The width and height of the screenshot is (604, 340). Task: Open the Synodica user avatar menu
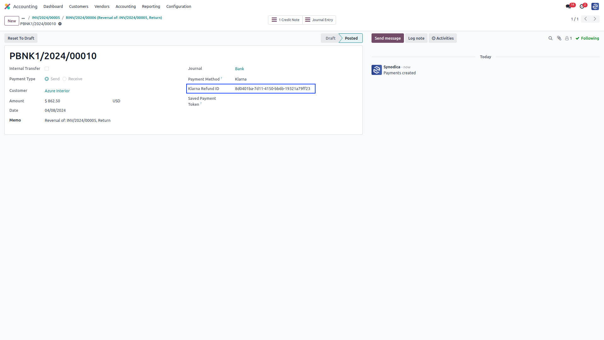[x=595, y=6]
